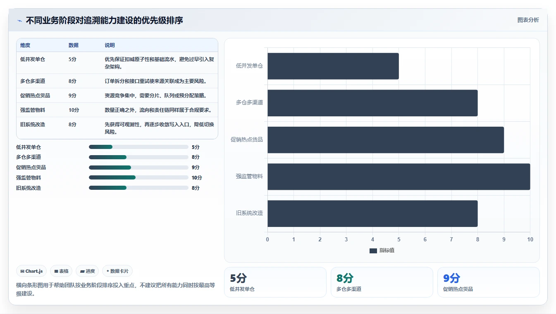Click the 10分 label beside progress bar

click(x=197, y=177)
